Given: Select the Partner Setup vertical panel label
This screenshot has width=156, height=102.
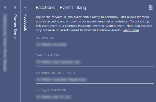Looking at the screenshot, I should tap(15, 27).
